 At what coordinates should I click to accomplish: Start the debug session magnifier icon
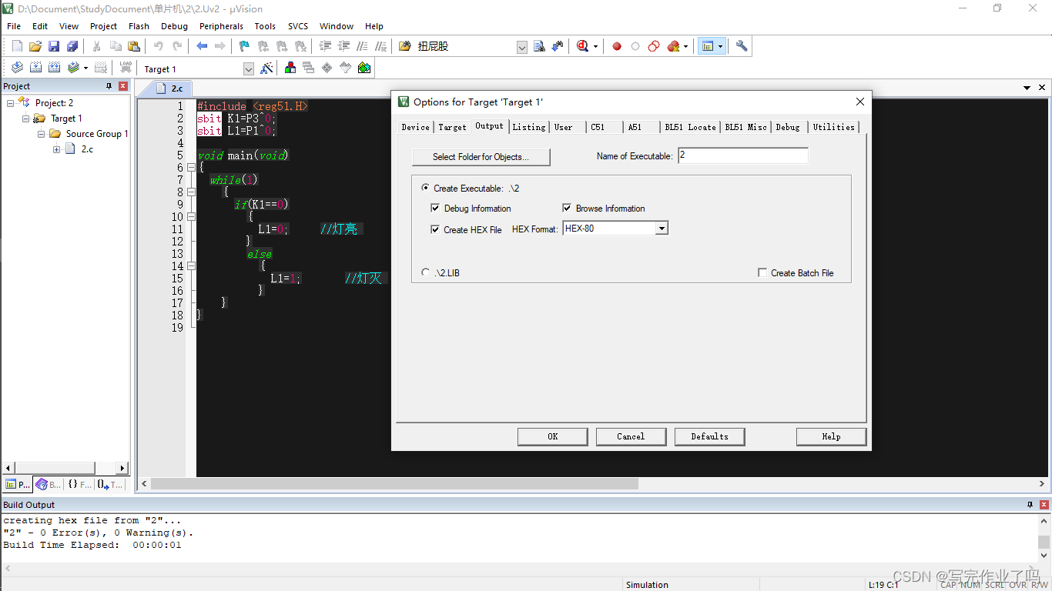583,46
